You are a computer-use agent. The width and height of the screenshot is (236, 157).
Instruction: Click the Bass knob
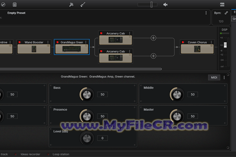click(87, 94)
